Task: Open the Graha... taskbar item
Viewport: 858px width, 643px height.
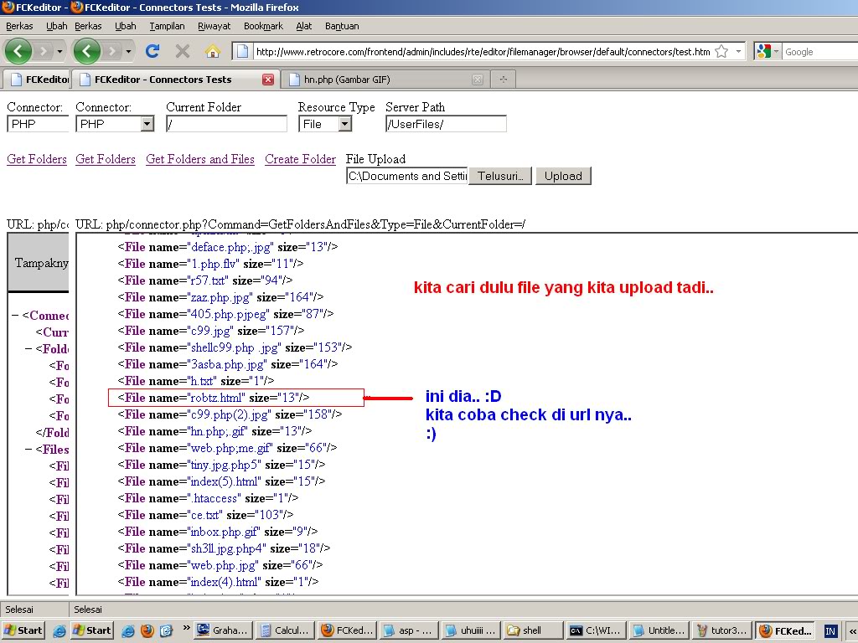Action: [224, 630]
